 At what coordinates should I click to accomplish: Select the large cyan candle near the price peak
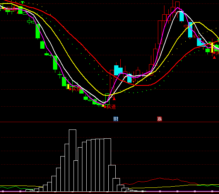click(x=181, y=16)
